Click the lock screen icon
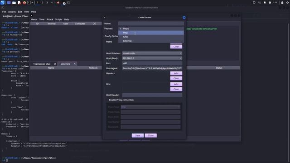The height and width of the screenshot is (163, 290). [282, 3]
